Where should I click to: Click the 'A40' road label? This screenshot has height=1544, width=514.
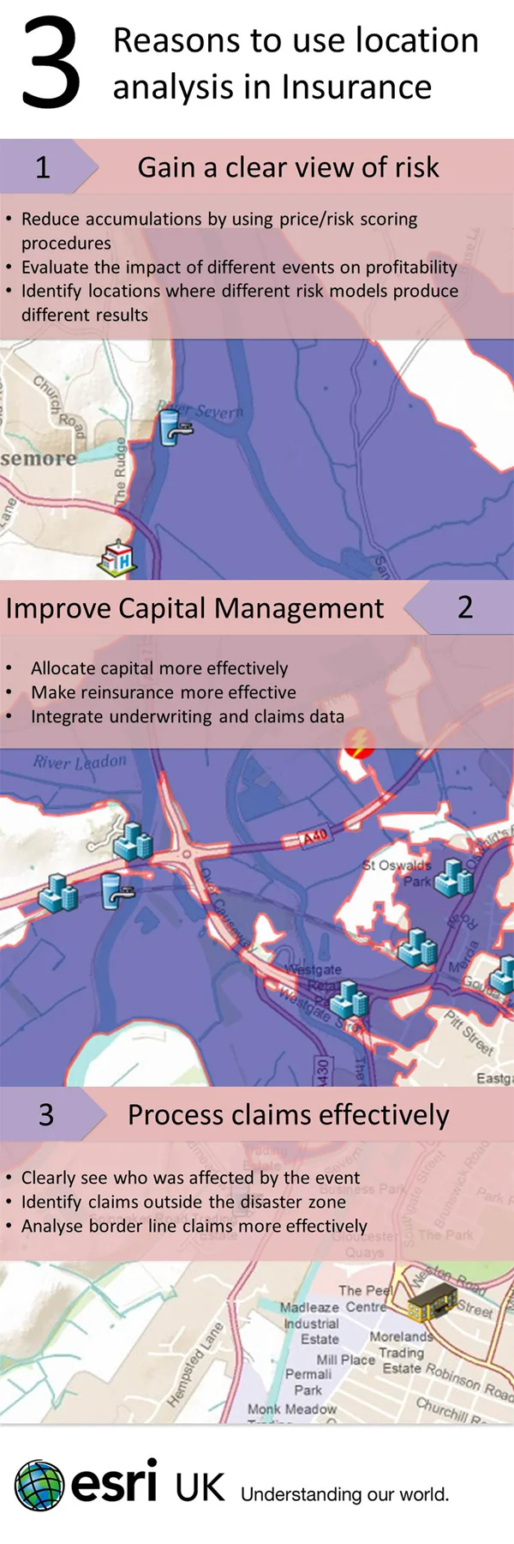tap(315, 837)
